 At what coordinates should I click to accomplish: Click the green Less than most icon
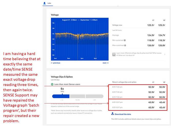(x=52, y=84)
